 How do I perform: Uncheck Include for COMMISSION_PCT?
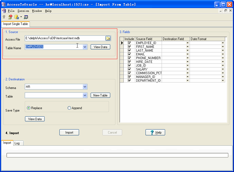(x=129, y=73)
